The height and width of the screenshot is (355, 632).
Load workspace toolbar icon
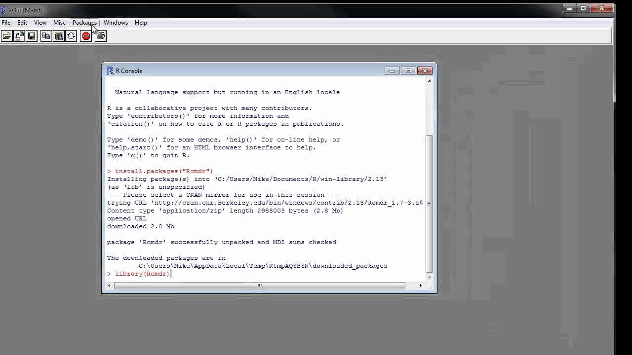[x=19, y=36]
